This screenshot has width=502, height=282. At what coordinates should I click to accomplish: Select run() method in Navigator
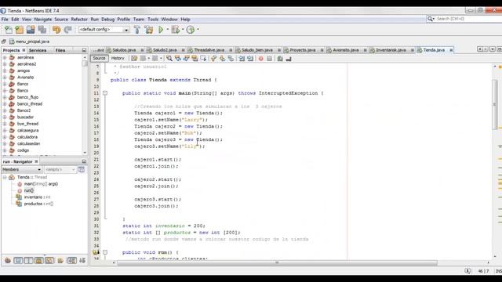click(x=29, y=190)
